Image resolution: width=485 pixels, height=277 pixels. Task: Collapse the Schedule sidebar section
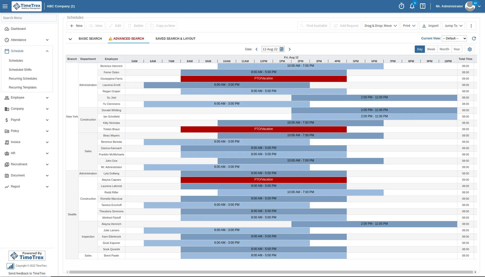(47, 51)
